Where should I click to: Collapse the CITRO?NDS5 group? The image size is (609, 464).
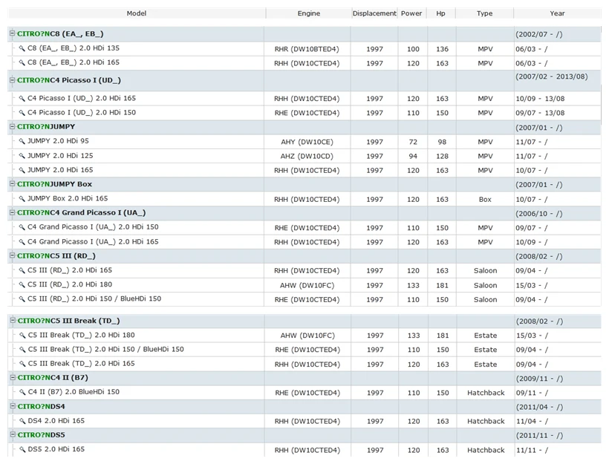pyautogui.click(x=13, y=434)
